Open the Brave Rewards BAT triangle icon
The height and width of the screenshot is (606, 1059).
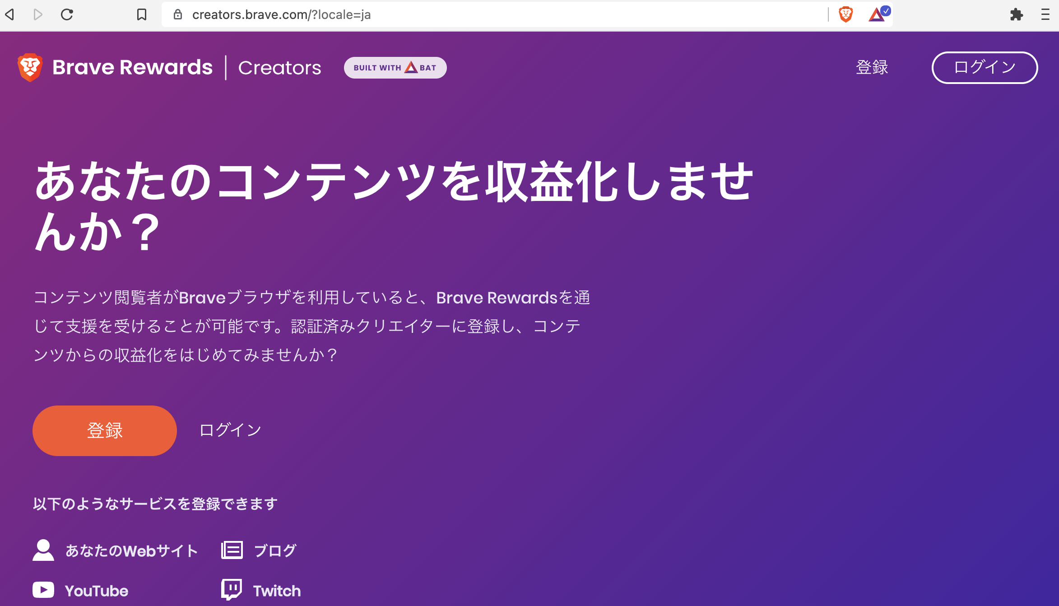click(x=878, y=14)
